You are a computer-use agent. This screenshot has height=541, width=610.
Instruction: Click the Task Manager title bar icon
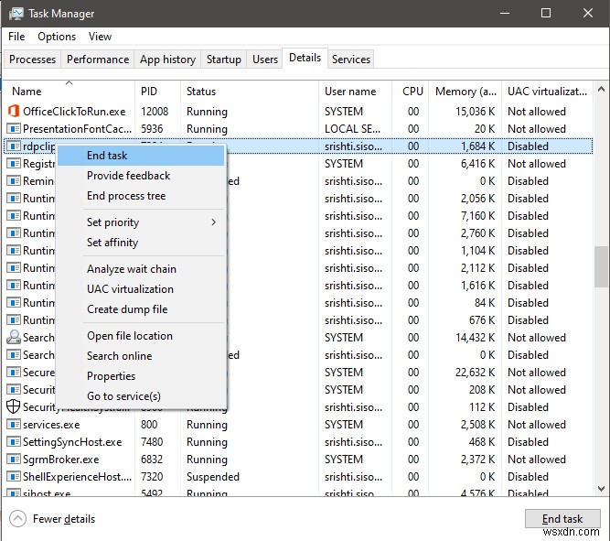pyautogui.click(x=15, y=14)
